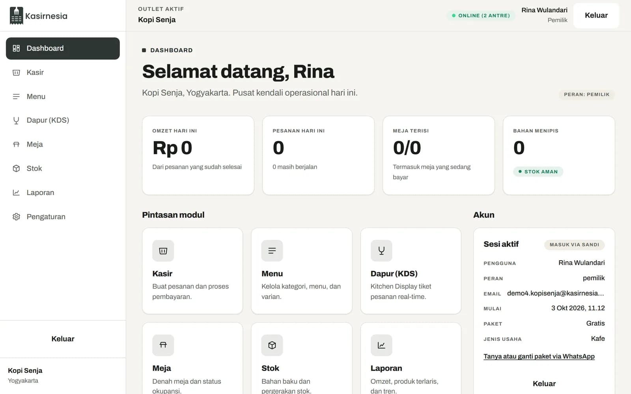Click the Kafe jenis usaha value
The image size is (631, 394).
tap(598, 339)
